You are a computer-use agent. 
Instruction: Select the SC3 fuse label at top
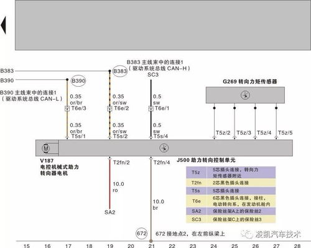[x=153, y=75]
